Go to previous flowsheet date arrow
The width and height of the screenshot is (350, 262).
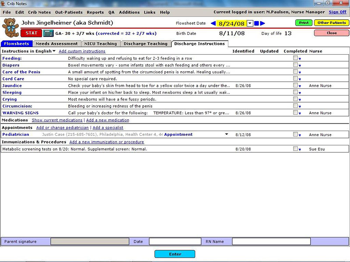point(213,24)
